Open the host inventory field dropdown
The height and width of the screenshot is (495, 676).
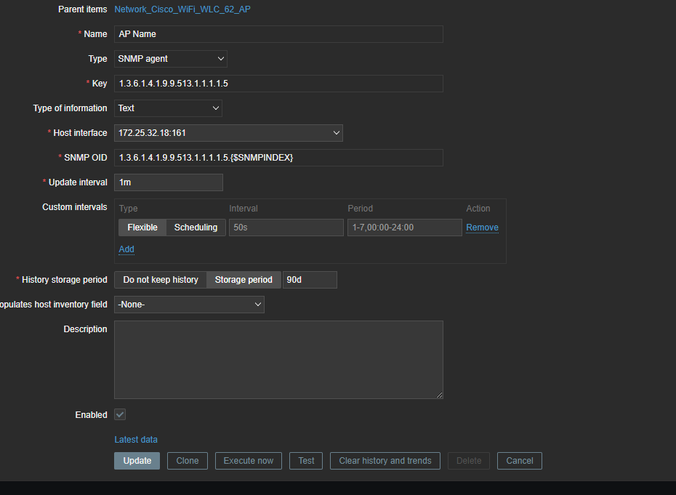[189, 305]
